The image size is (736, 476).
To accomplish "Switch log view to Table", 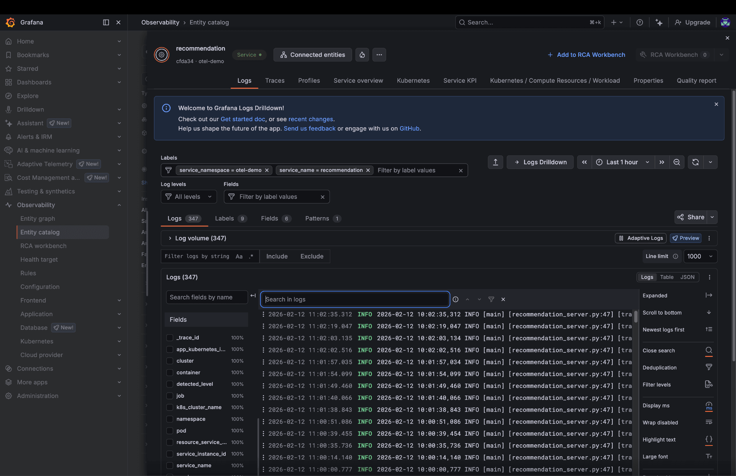I will click(667, 277).
